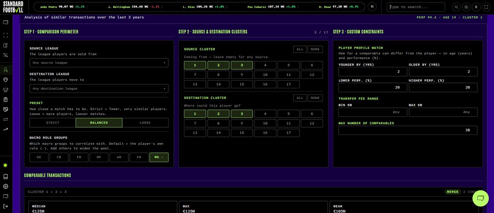Select the Strict preset
494x213 pixels.
click(x=53, y=123)
